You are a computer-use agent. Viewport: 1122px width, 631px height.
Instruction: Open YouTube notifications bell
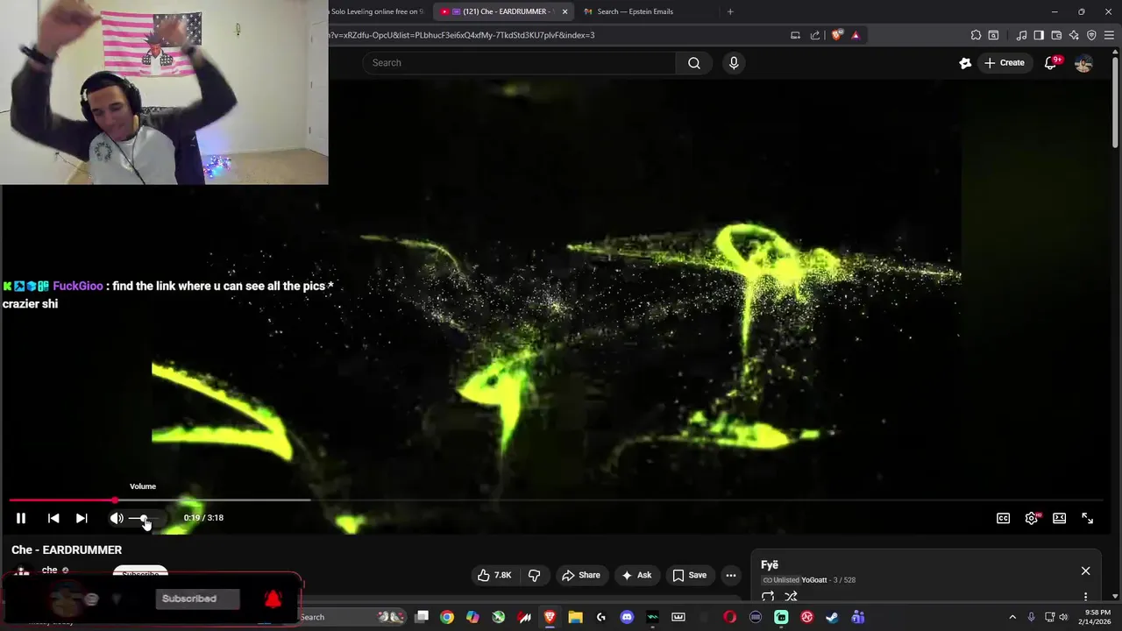click(x=1051, y=62)
